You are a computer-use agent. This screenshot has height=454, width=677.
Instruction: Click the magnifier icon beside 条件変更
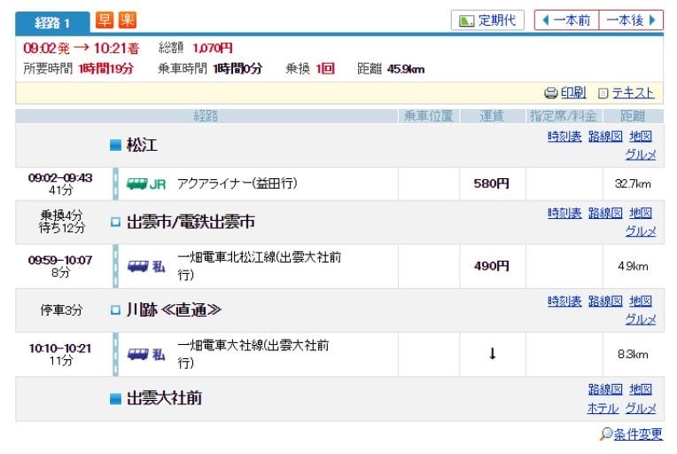tap(606, 434)
